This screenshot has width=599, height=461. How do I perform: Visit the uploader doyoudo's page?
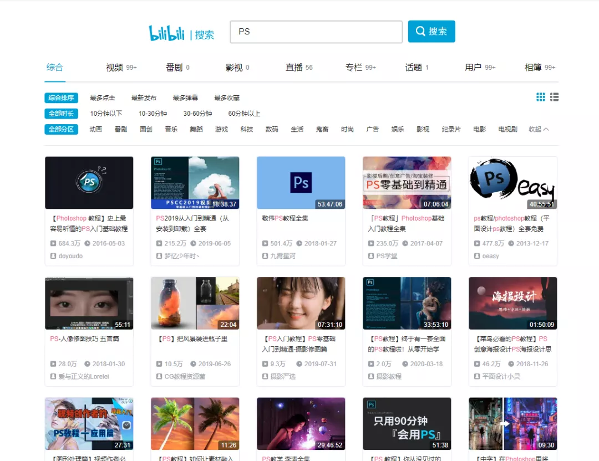point(70,256)
